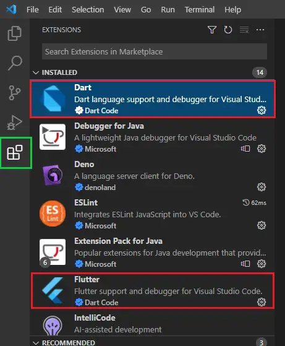Image resolution: width=285 pixels, height=346 pixels.
Task: Select the IntelliCode extension title
Action: click(x=95, y=318)
